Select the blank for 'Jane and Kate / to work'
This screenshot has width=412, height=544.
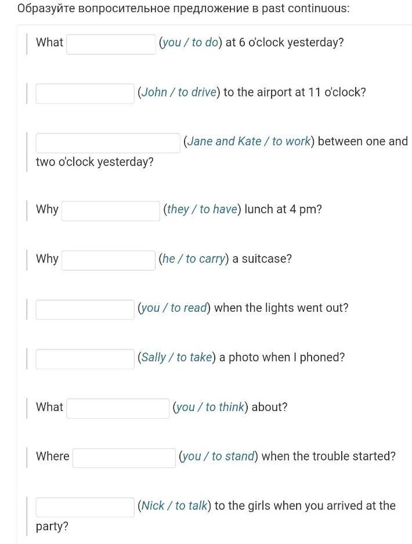tap(108, 143)
